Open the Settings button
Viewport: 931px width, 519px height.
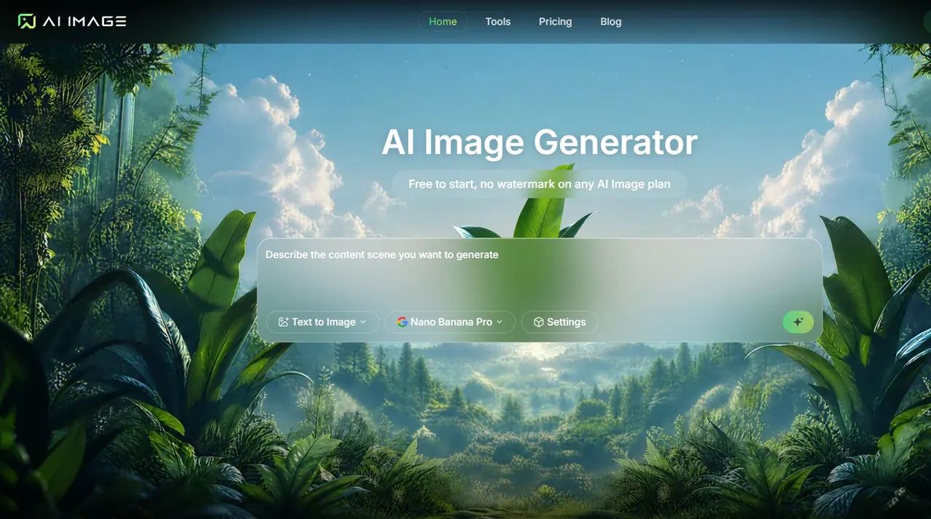click(559, 322)
